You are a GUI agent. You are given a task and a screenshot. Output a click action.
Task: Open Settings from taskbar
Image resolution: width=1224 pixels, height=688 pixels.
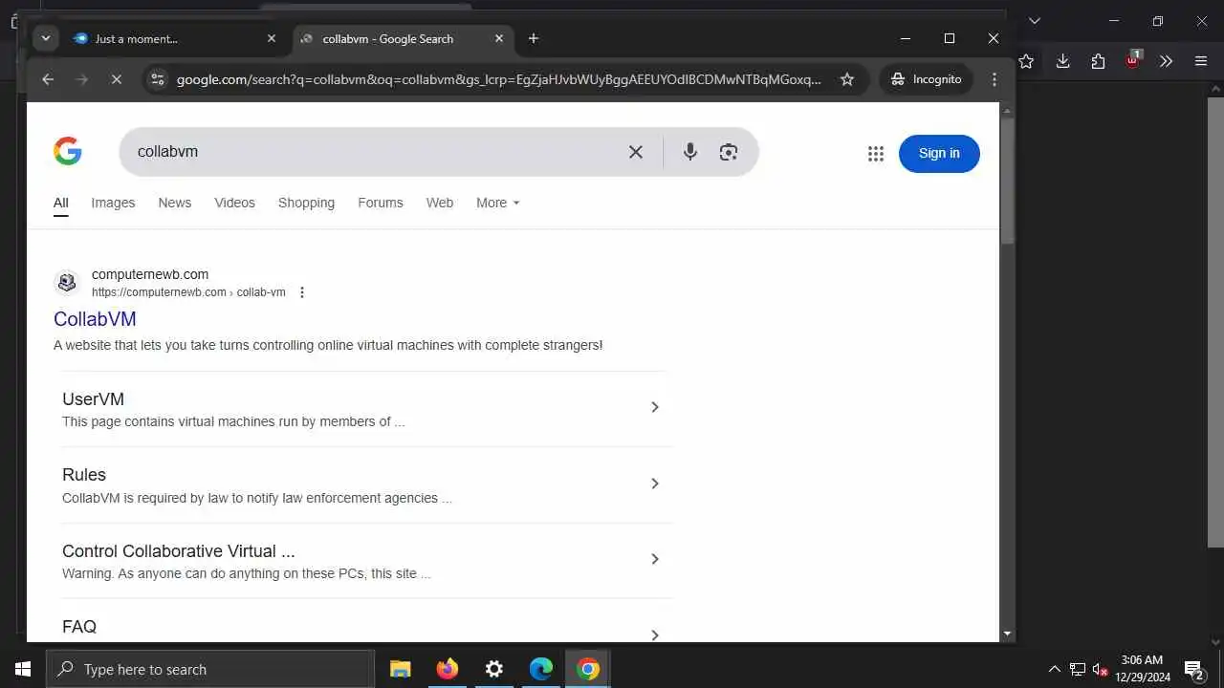(494, 669)
